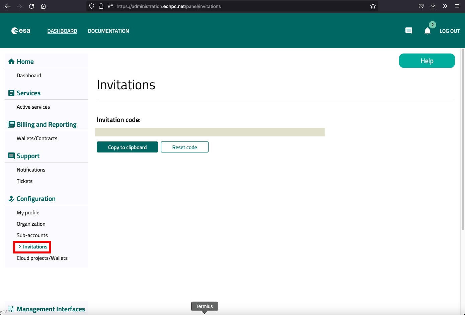
Task: Click the browser forward arrow
Action: point(19,6)
